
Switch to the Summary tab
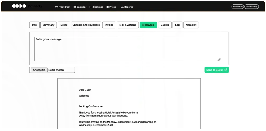[49, 25]
